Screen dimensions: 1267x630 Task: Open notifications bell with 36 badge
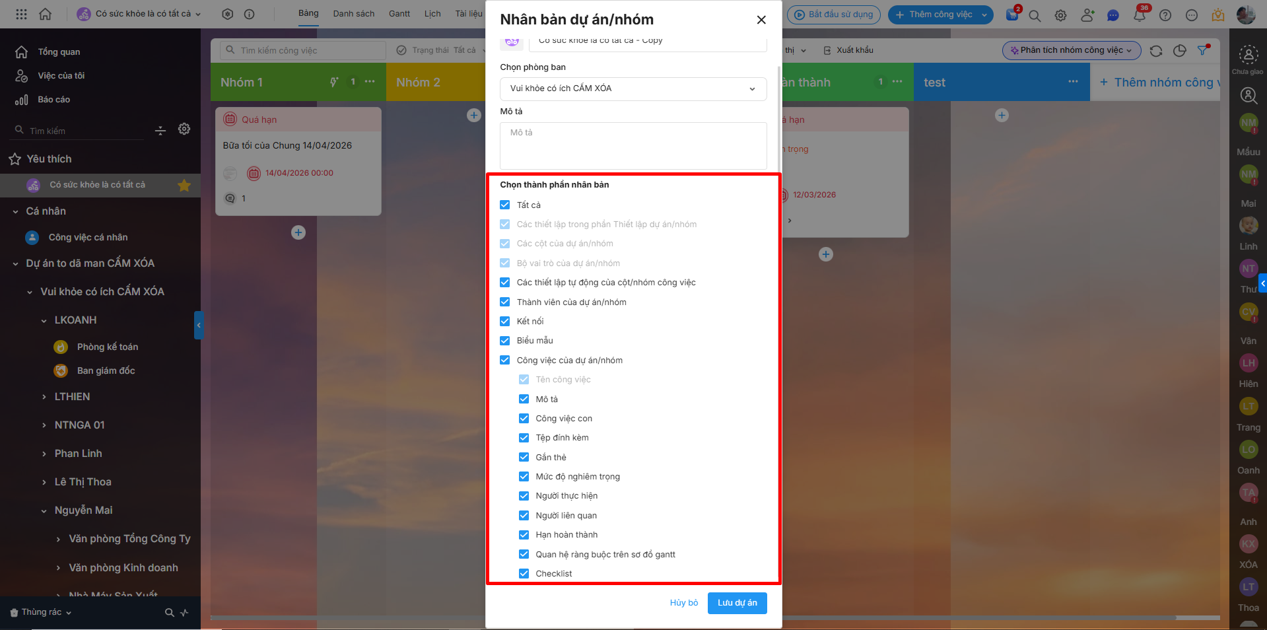pyautogui.click(x=1140, y=15)
